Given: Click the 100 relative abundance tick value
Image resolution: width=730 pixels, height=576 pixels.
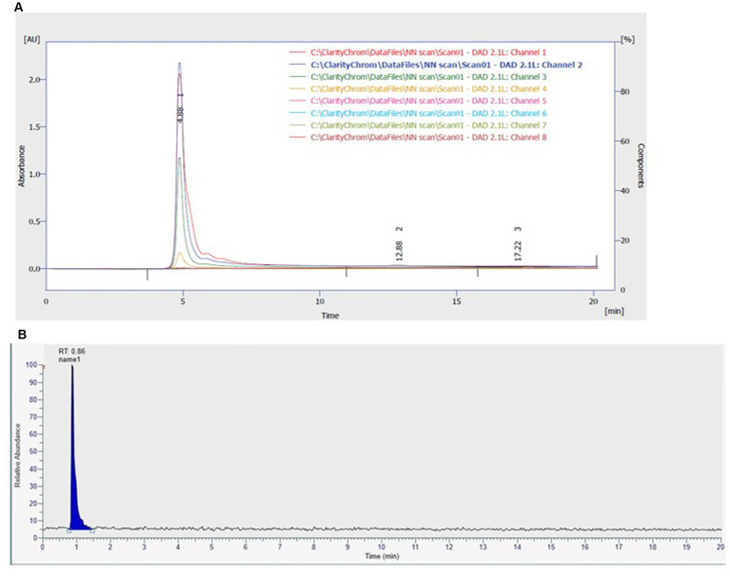Looking at the screenshot, I should [x=31, y=365].
